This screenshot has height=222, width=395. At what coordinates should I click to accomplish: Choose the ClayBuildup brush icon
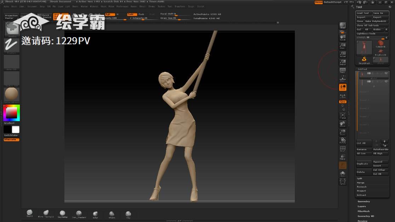click(x=62, y=214)
